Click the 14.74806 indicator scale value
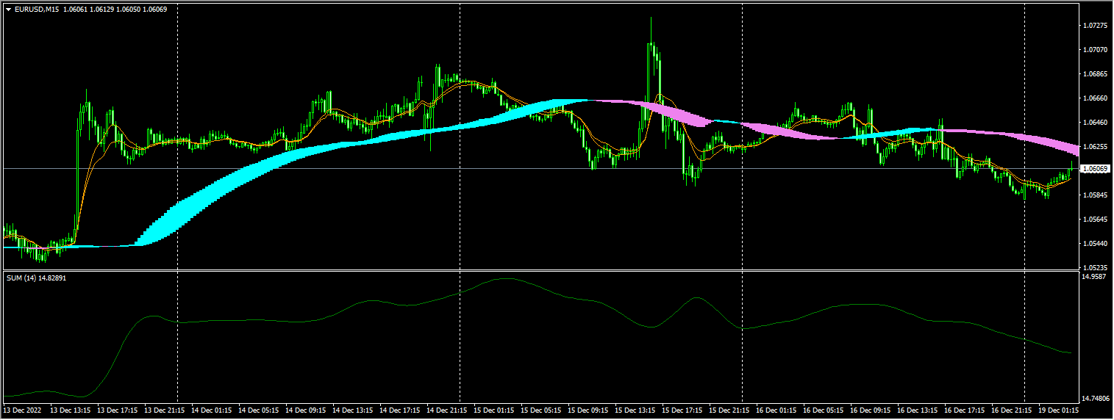 (1096, 399)
